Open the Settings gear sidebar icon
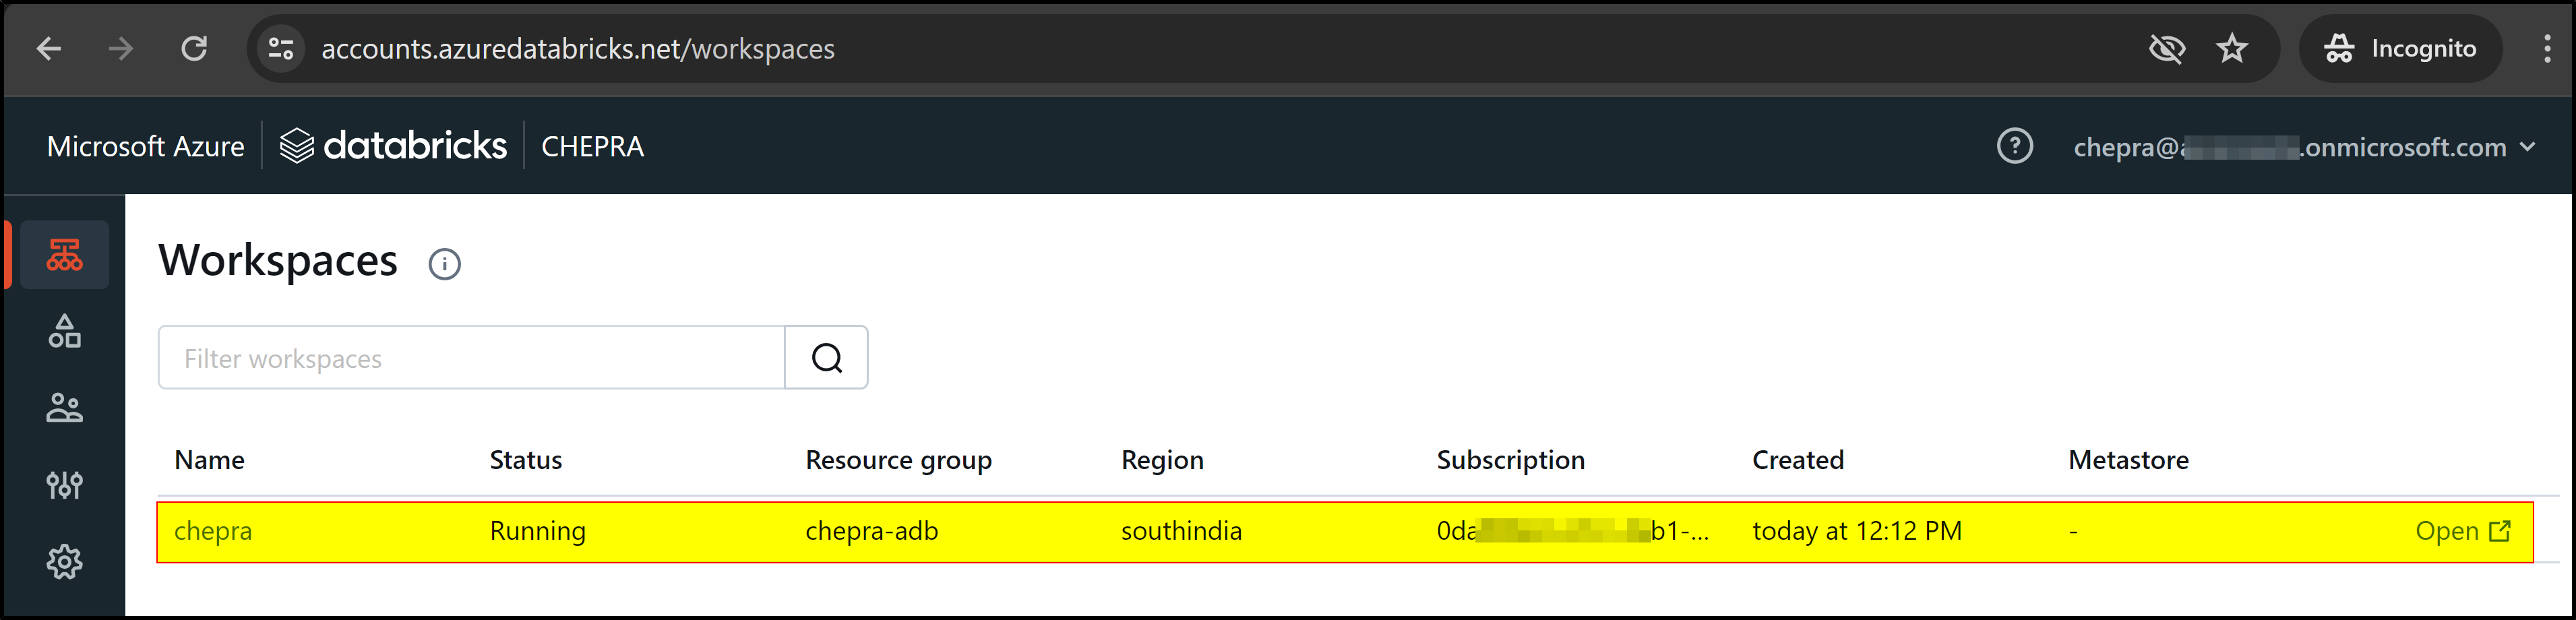 tap(65, 562)
